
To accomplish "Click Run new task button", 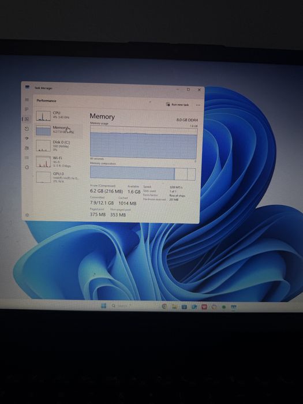I will coord(177,104).
